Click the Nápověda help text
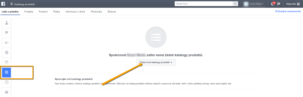Viewport: 303px width, 97px height. [291, 4]
